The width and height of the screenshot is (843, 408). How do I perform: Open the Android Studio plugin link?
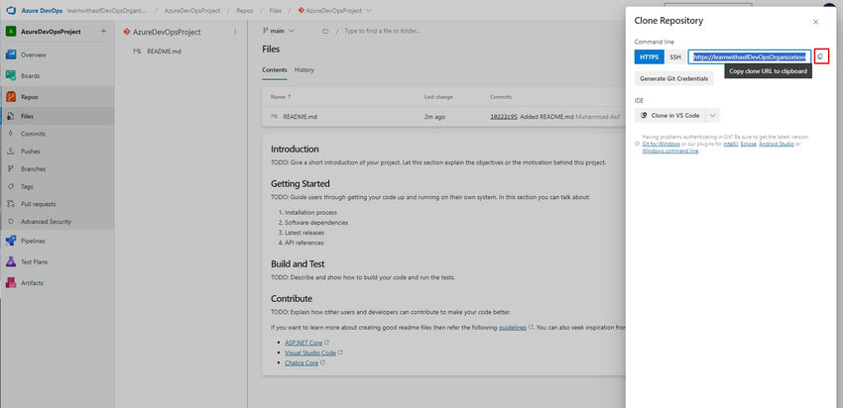coord(777,144)
